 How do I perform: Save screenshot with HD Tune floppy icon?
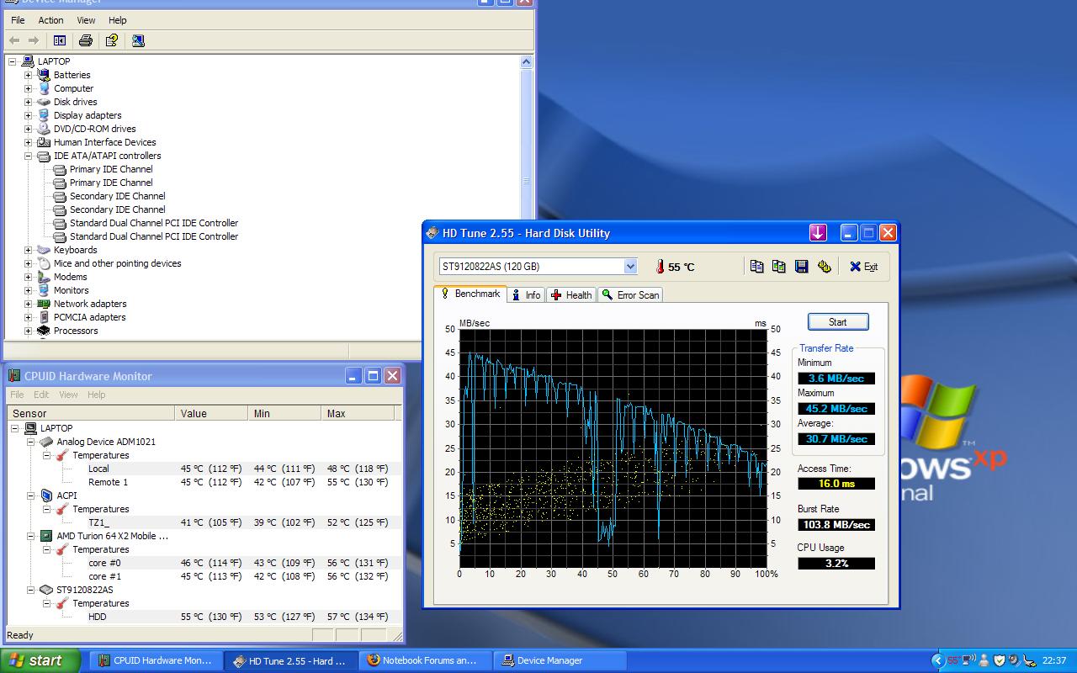802,267
